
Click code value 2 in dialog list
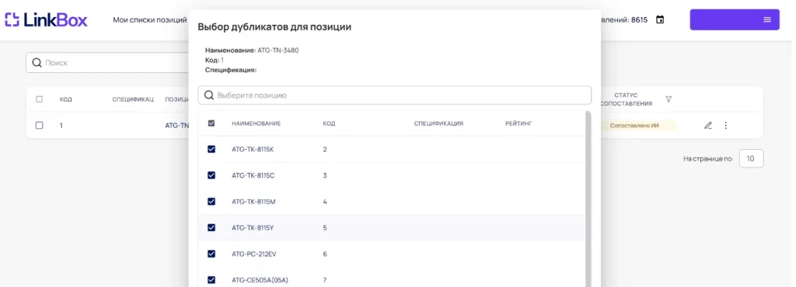tap(325, 150)
